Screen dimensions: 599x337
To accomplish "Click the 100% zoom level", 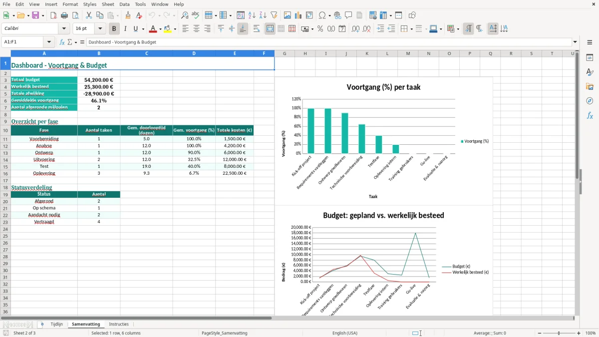I will pyautogui.click(x=591, y=333).
